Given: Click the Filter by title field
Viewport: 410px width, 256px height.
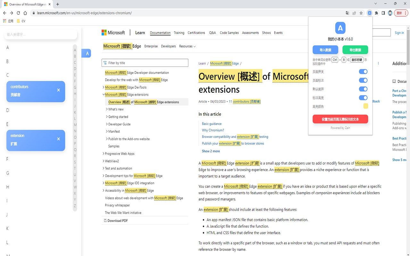Looking at the screenshot, I should 145,63.
